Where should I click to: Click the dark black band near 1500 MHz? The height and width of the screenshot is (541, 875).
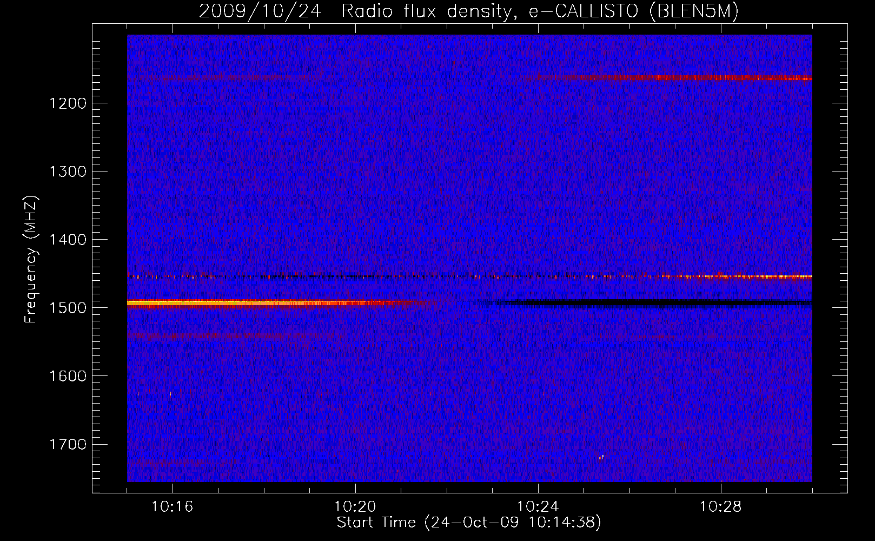652,303
